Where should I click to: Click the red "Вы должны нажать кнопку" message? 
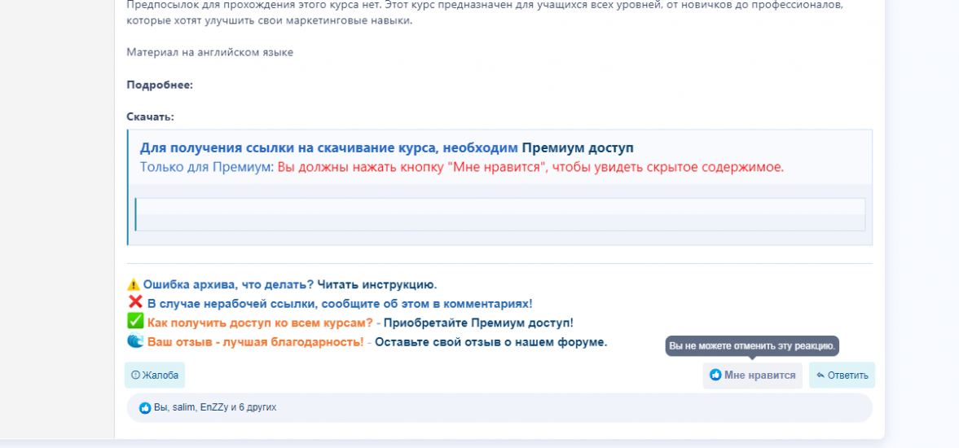pyautogui.click(x=530, y=167)
